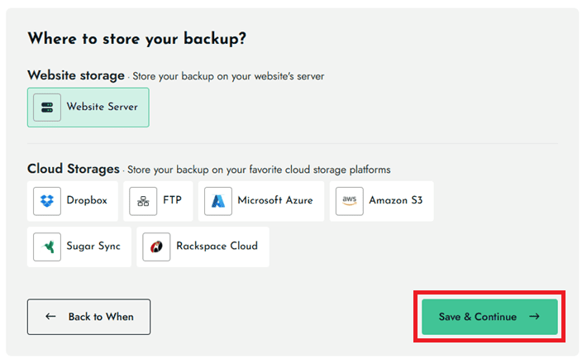
Task: Go back via Back to When text
Action: pos(101,317)
